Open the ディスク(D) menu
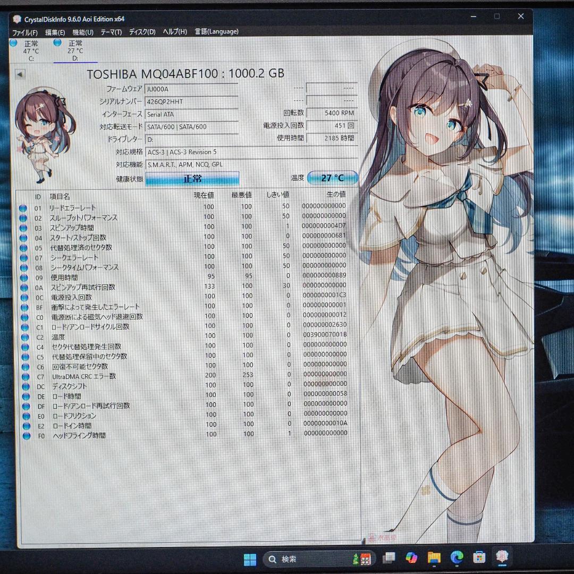 142,32
